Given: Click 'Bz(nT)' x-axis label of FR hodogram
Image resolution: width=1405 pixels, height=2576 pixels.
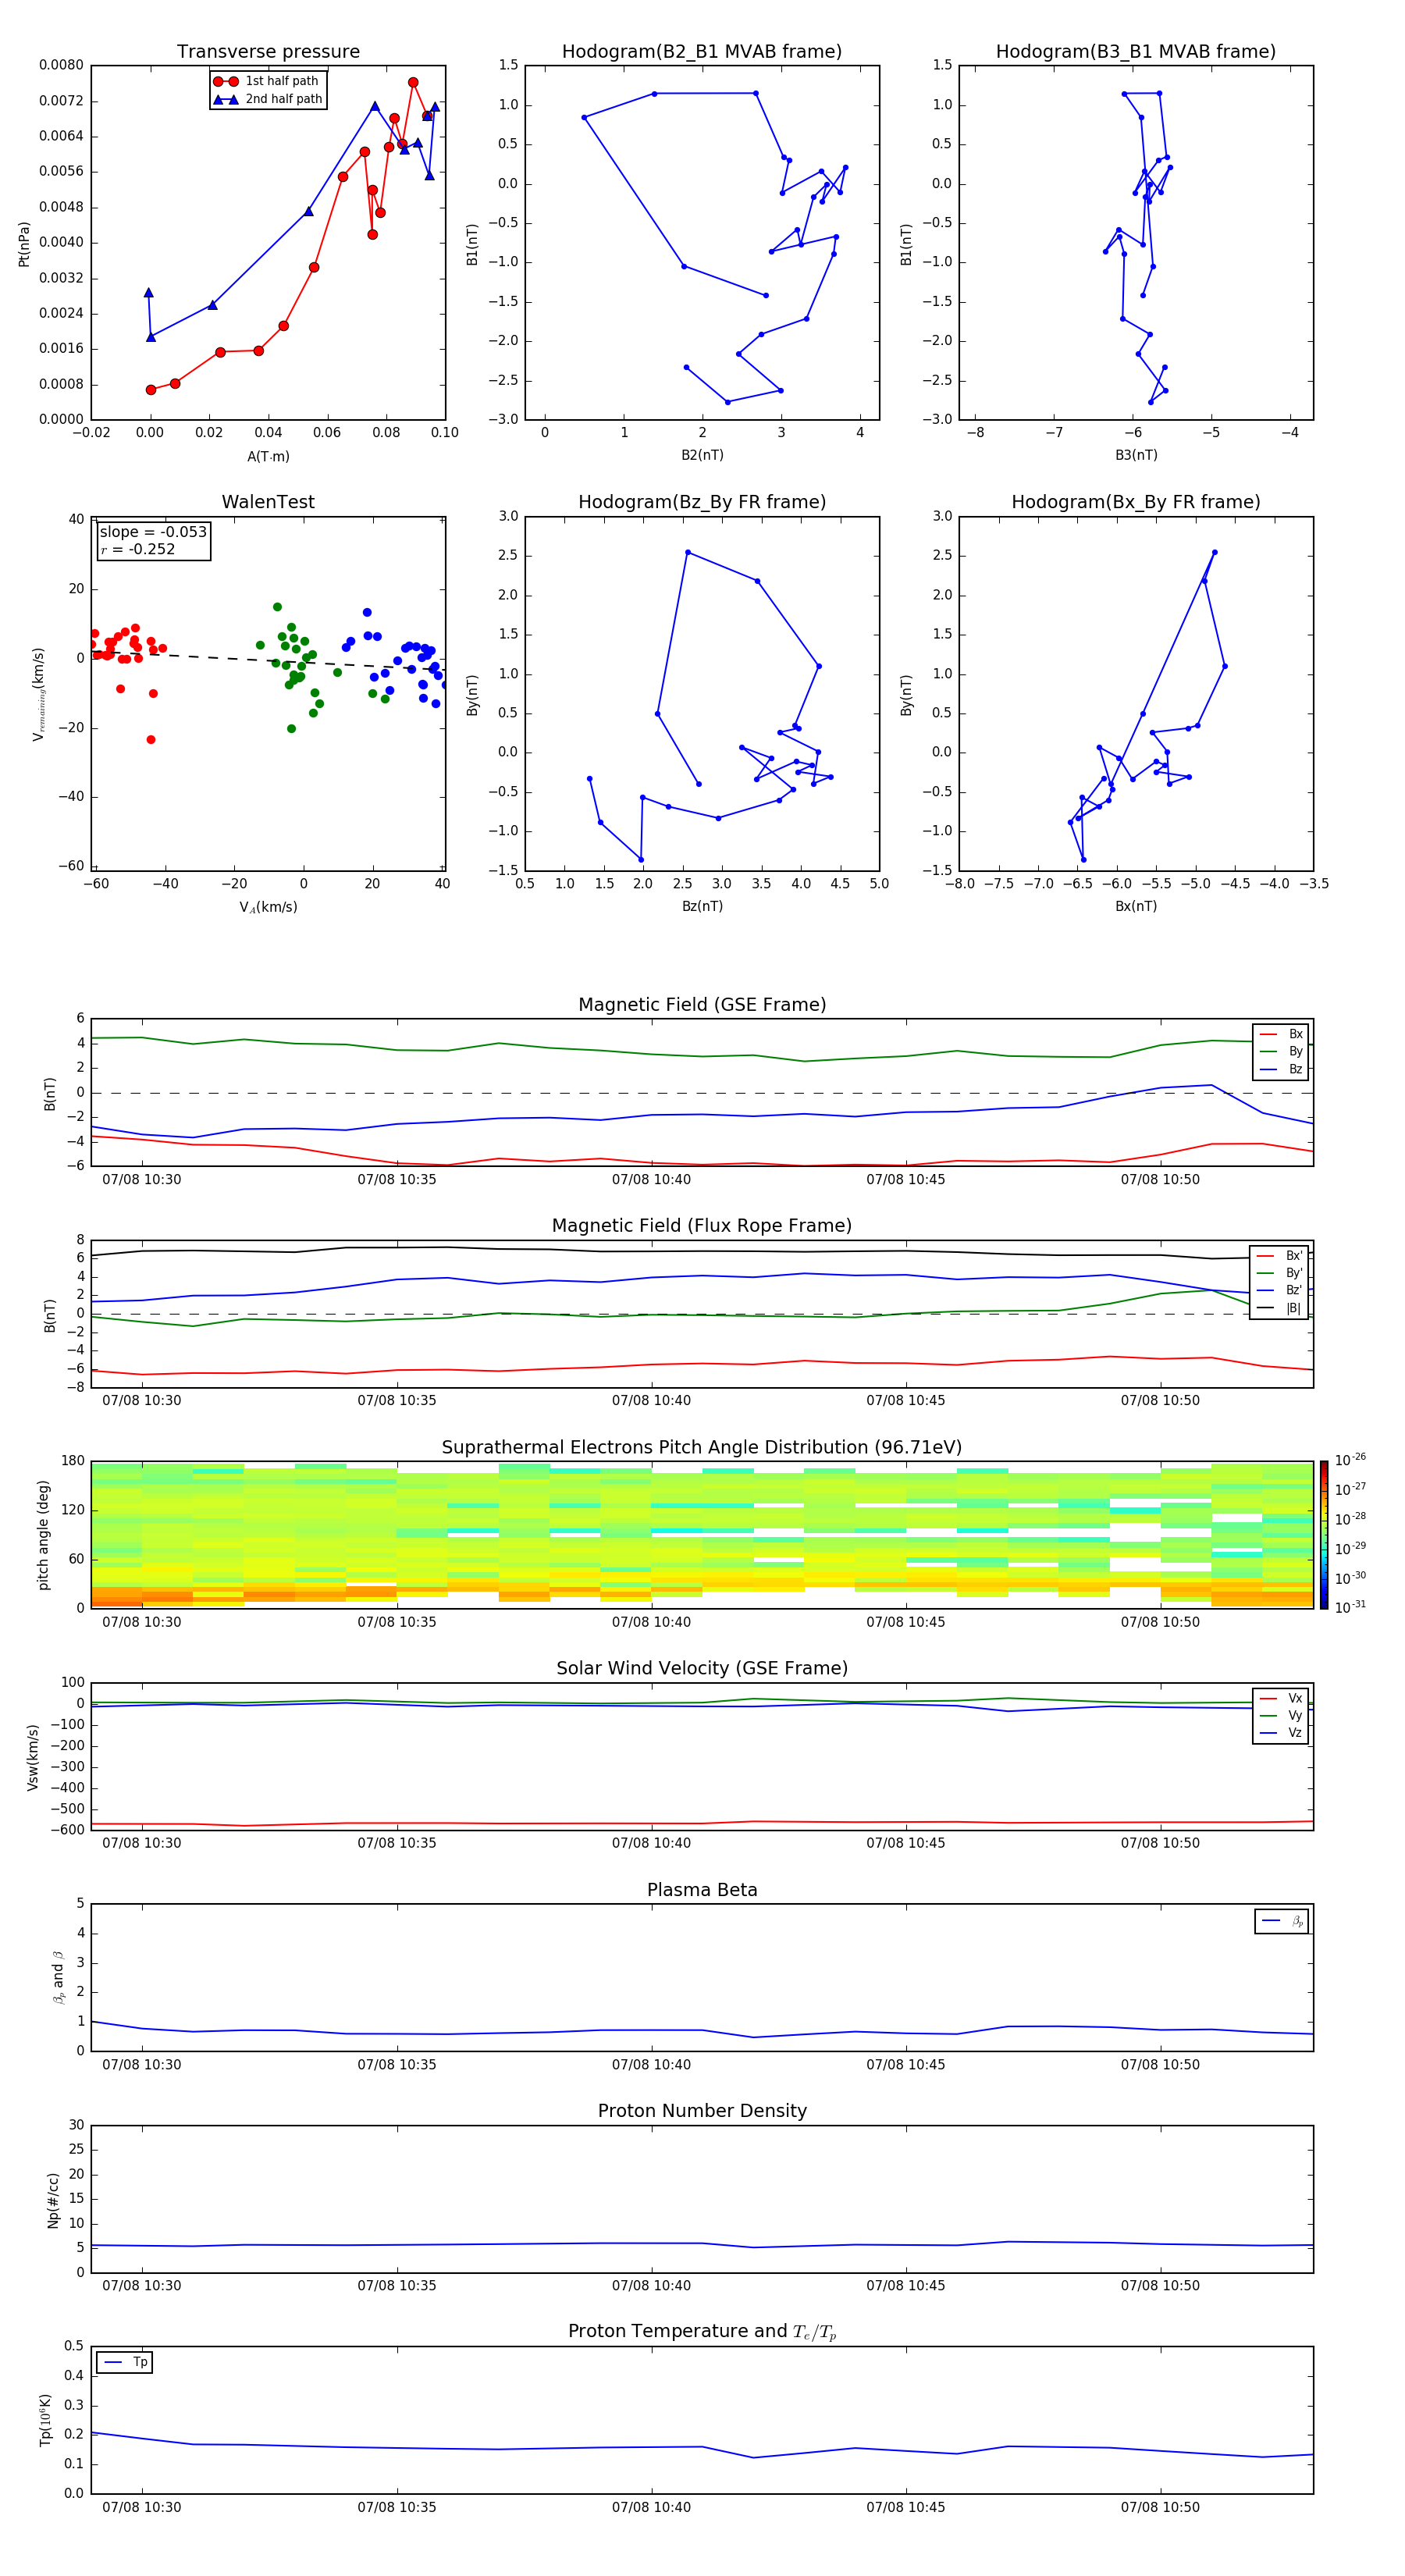Looking at the screenshot, I should pyautogui.click(x=702, y=907).
